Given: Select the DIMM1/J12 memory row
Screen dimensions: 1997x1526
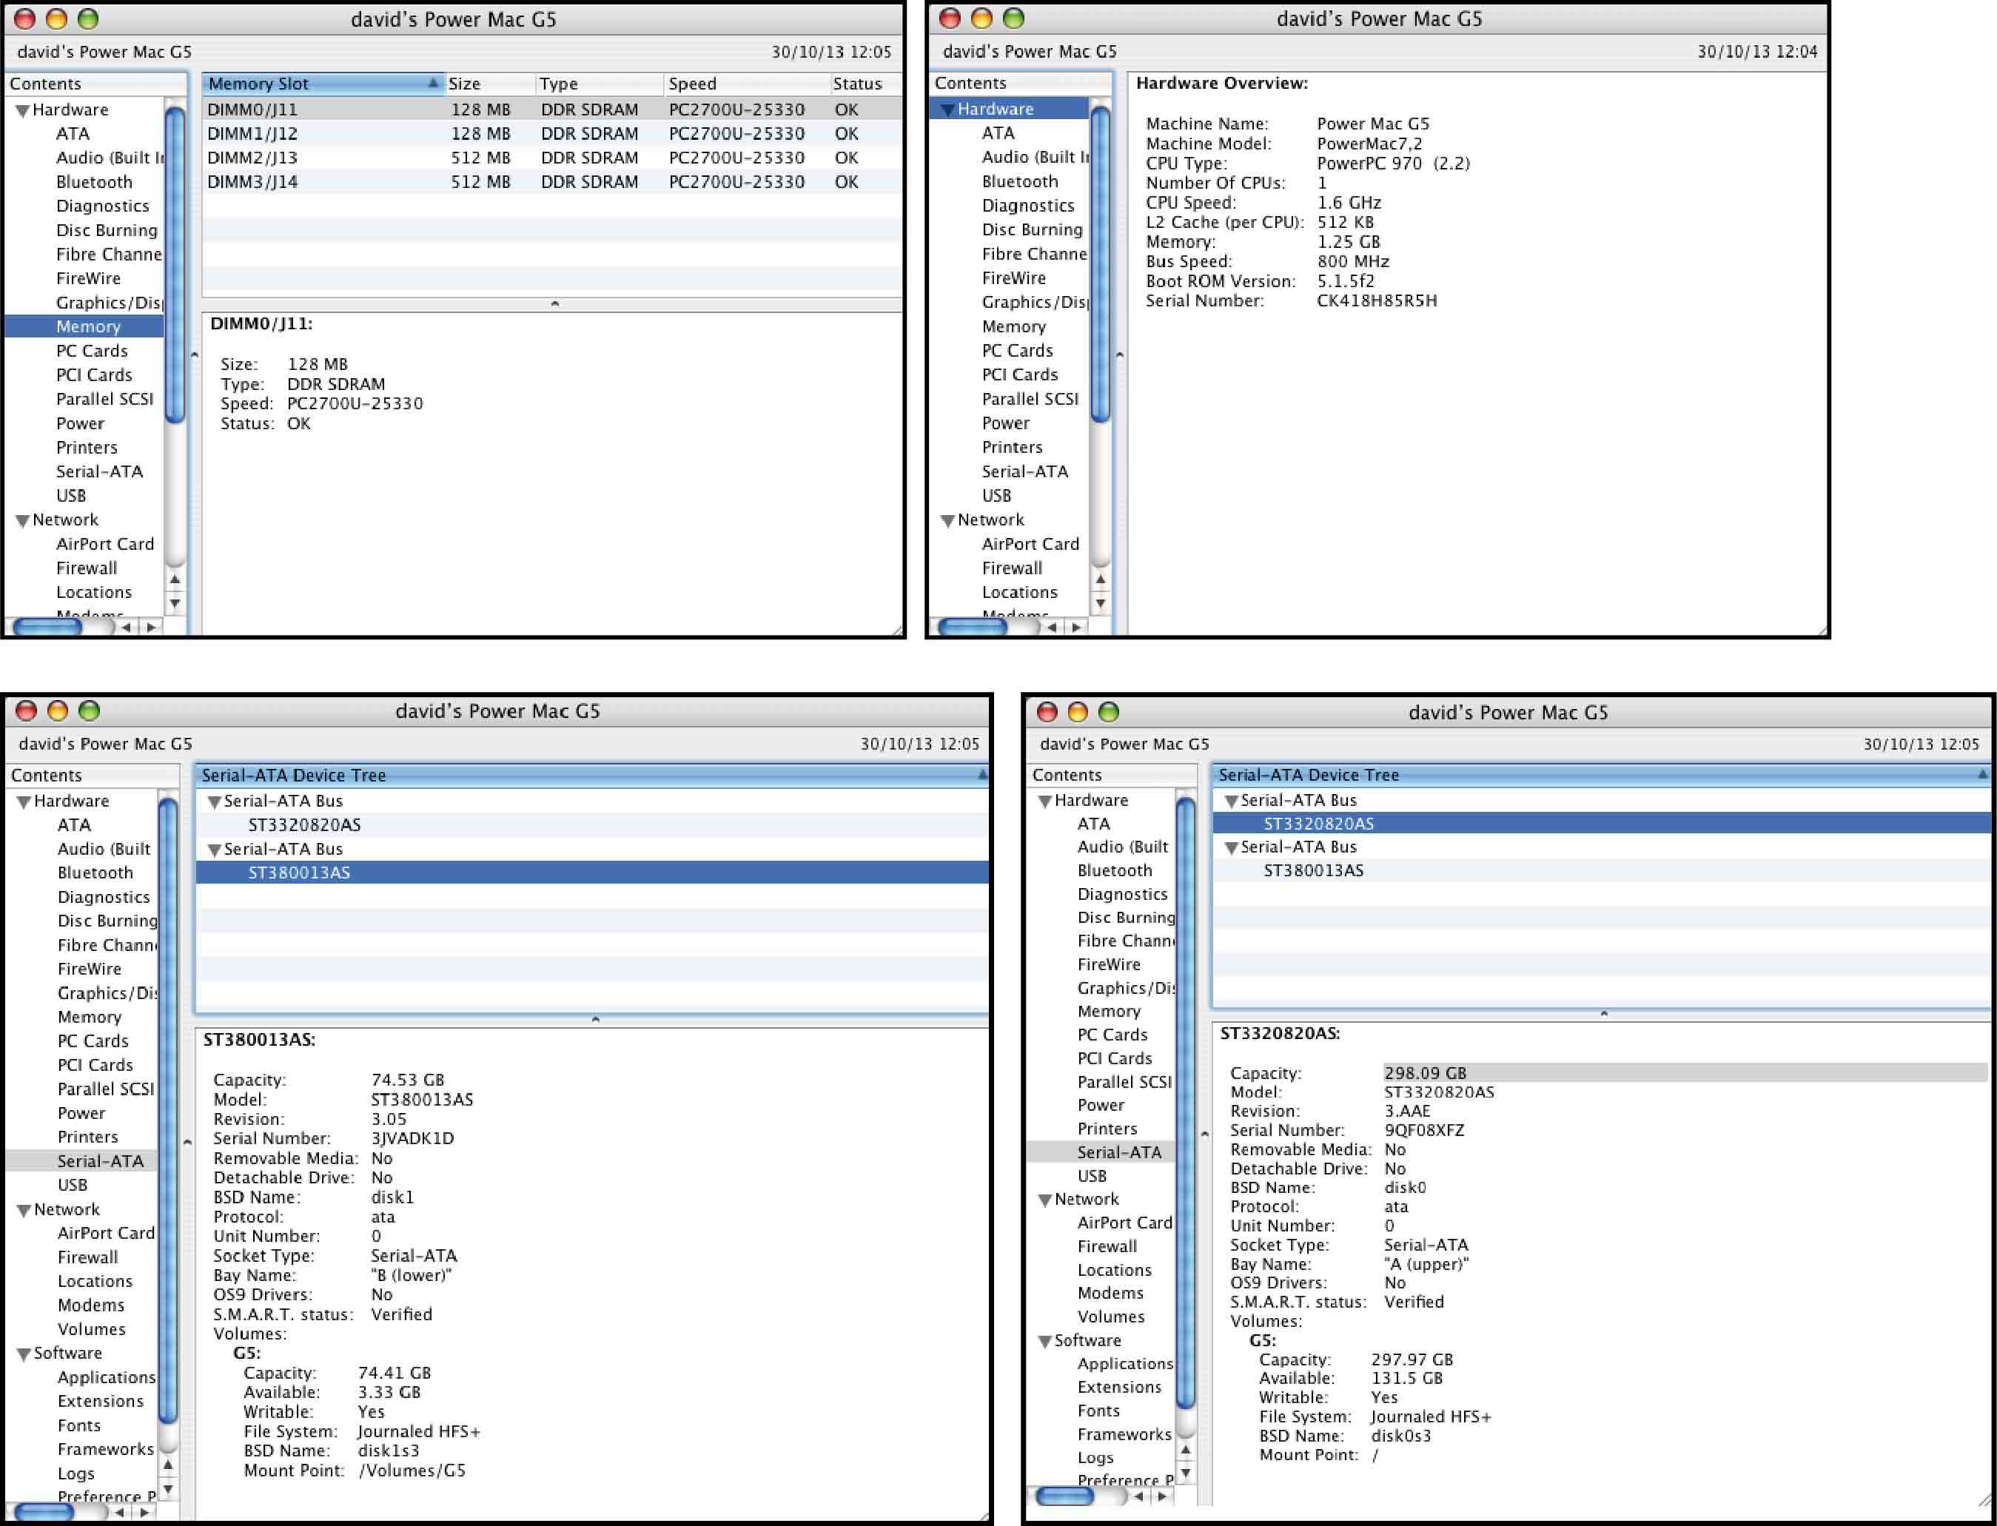Looking at the screenshot, I should point(551,133).
